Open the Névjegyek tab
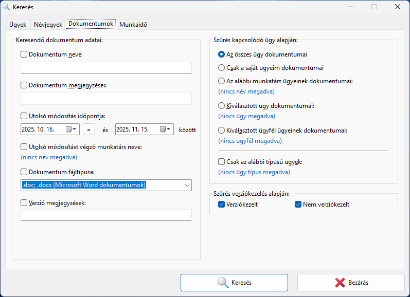Screen dimensions: 410x297 click(x=48, y=25)
